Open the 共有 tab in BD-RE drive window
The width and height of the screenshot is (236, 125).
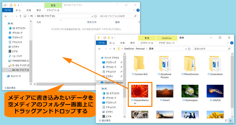pyautogui.click(x=29, y=10)
